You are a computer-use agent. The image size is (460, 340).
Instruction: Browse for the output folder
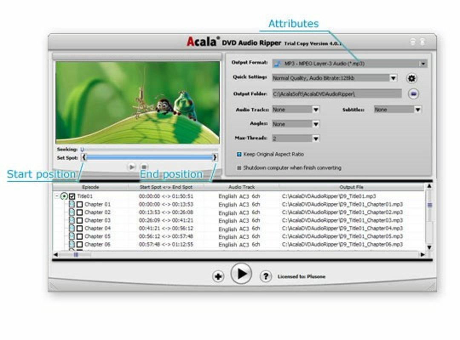pos(413,93)
